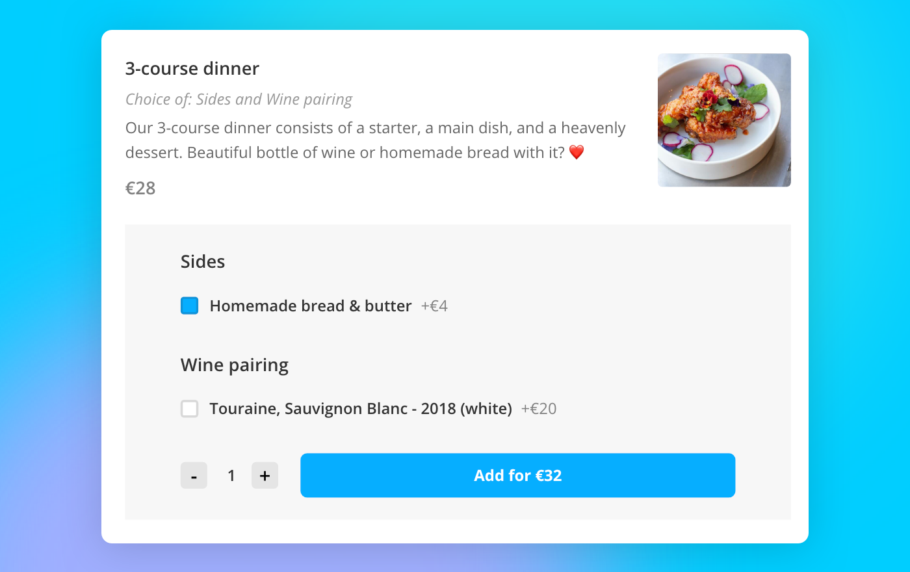910x572 pixels.
Task: Click the Wine pairing section header
Action: (x=234, y=365)
